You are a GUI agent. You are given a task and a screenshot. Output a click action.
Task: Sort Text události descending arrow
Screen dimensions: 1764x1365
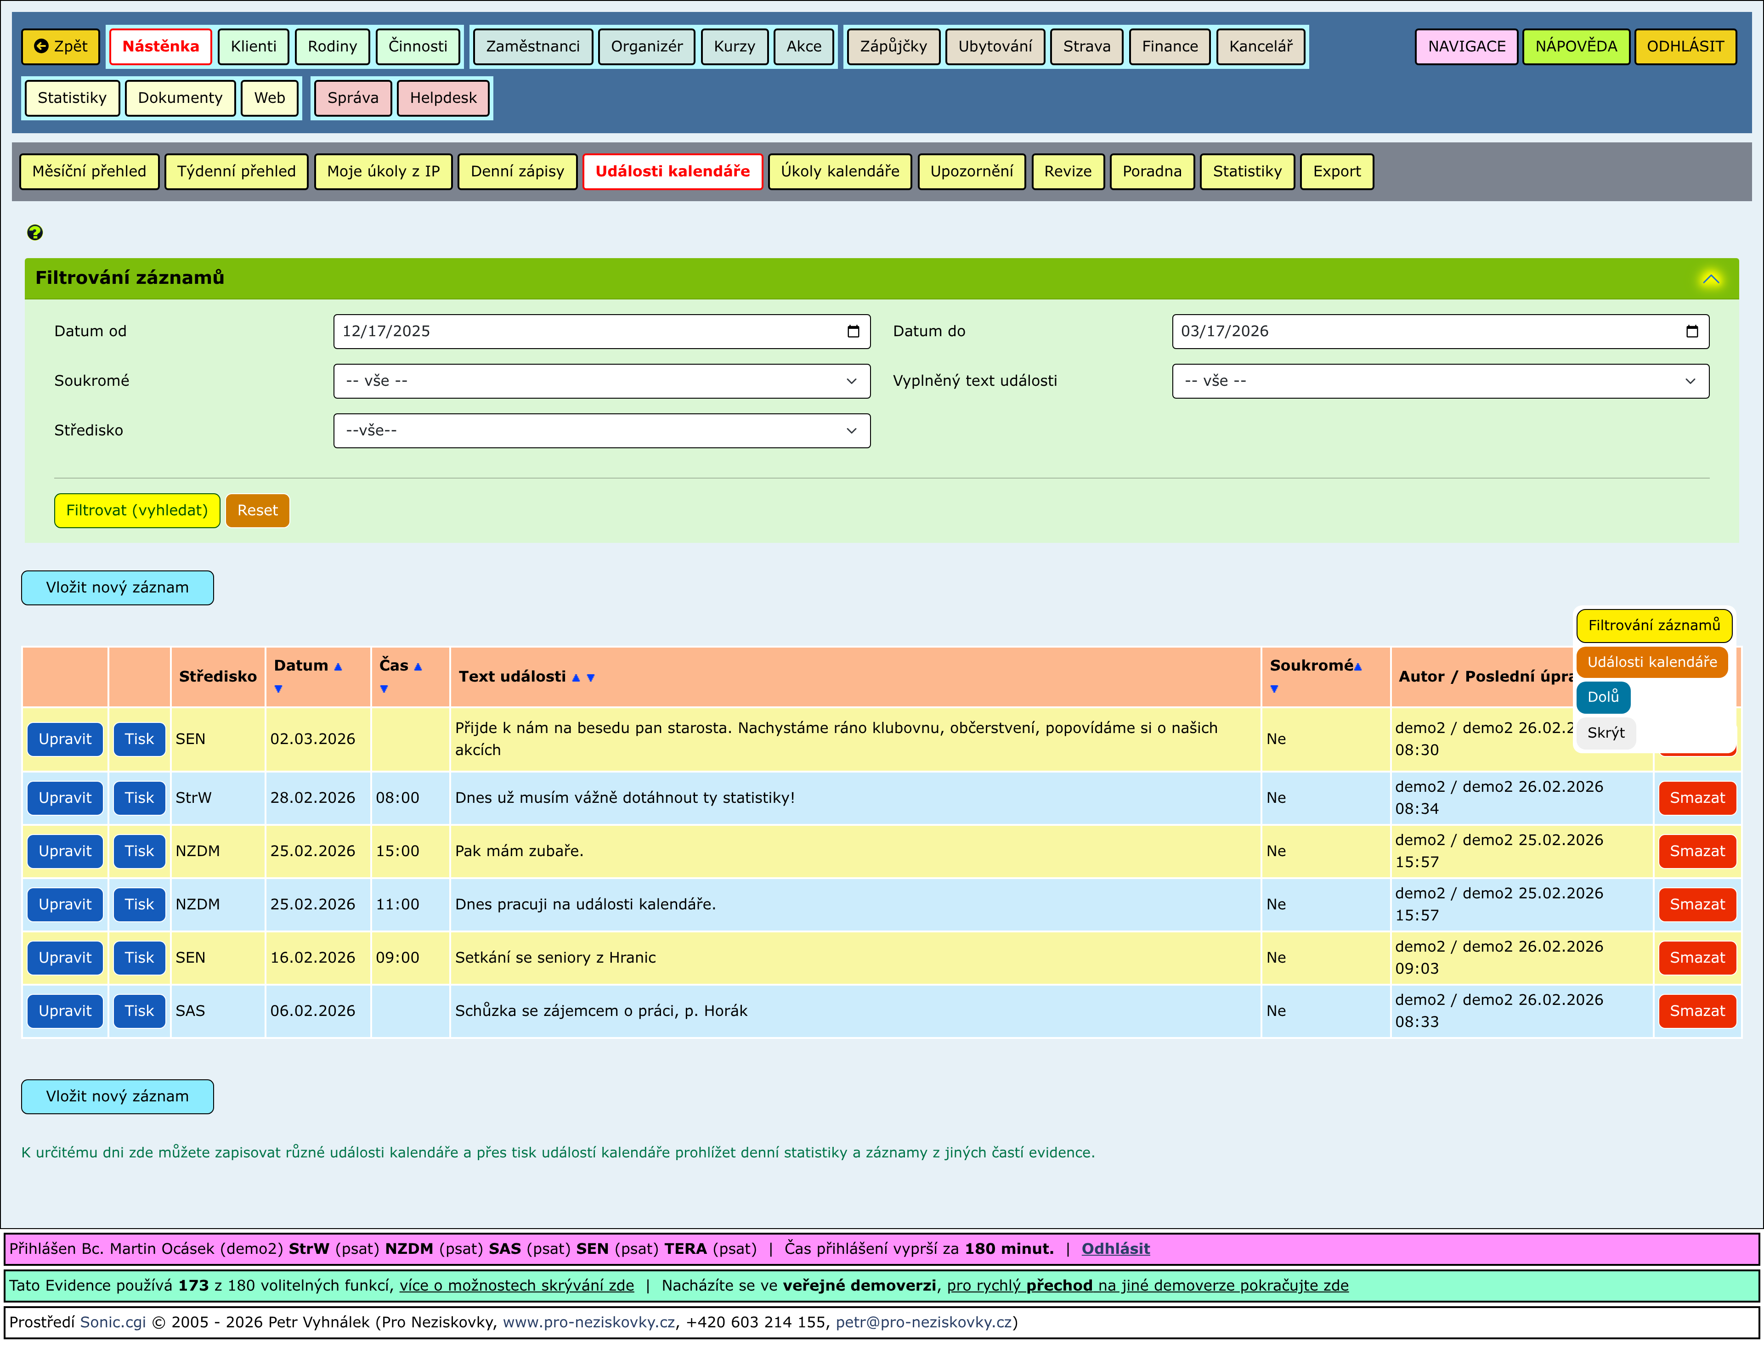(590, 677)
